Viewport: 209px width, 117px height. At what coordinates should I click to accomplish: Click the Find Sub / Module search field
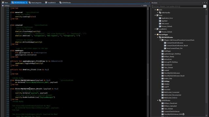(178, 6)
